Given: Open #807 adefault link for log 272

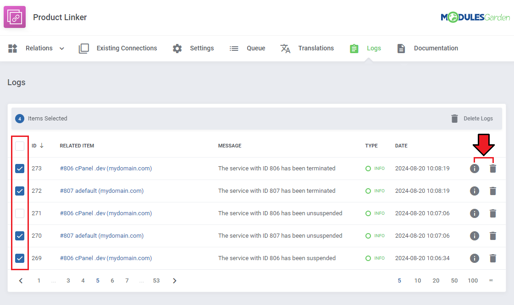Looking at the screenshot, I should tap(102, 191).
